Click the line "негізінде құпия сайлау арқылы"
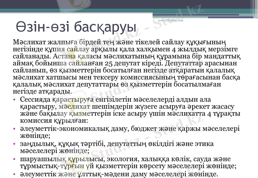Screen dimensions: 258x178 click(125, 49)
